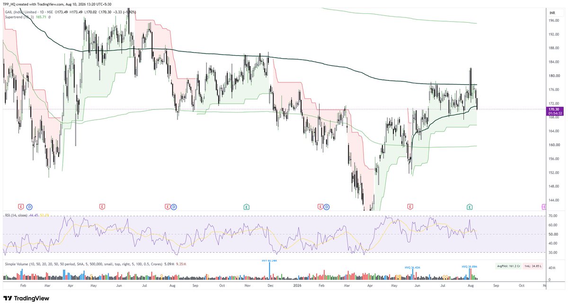Click the blue dividend marker near February 2026

(x=327, y=207)
